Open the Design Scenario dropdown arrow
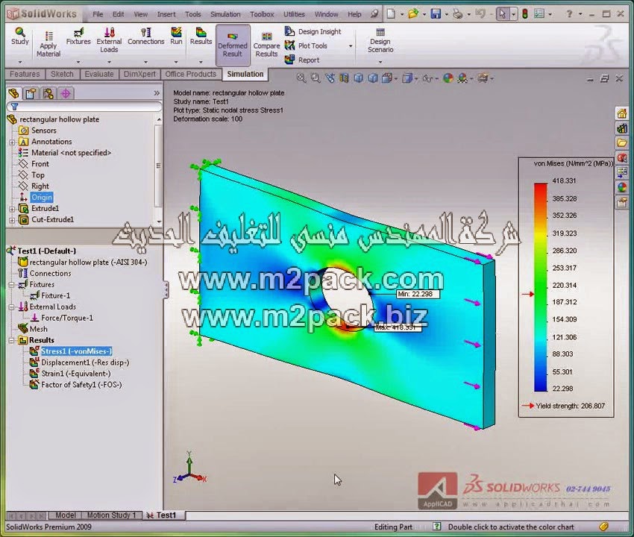 pos(380,62)
